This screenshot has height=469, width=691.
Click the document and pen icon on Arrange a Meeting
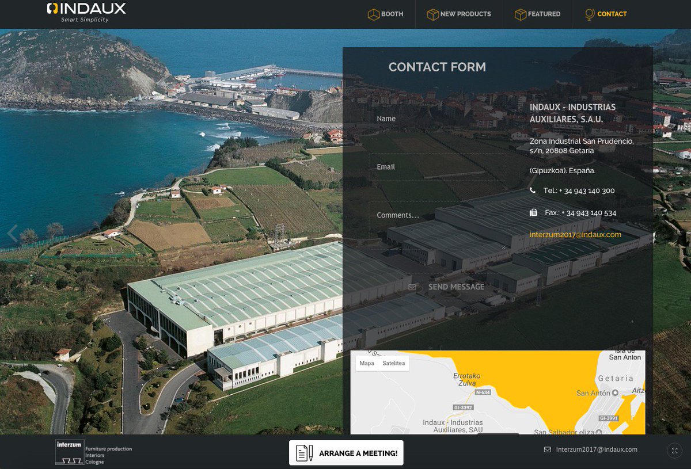coord(305,453)
